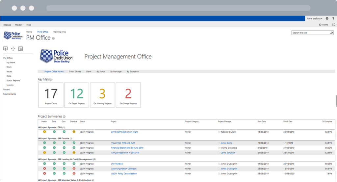Collapse the Project Sponsor : CEO group

[39, 127]
